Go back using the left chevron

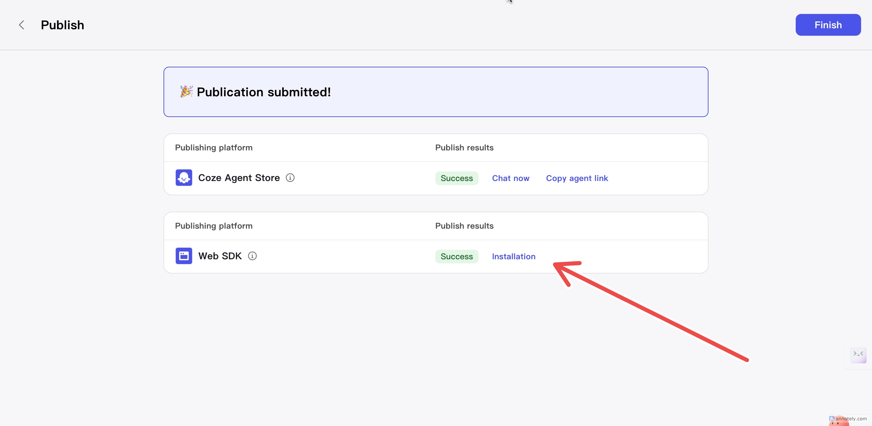(x=21, y=25)
